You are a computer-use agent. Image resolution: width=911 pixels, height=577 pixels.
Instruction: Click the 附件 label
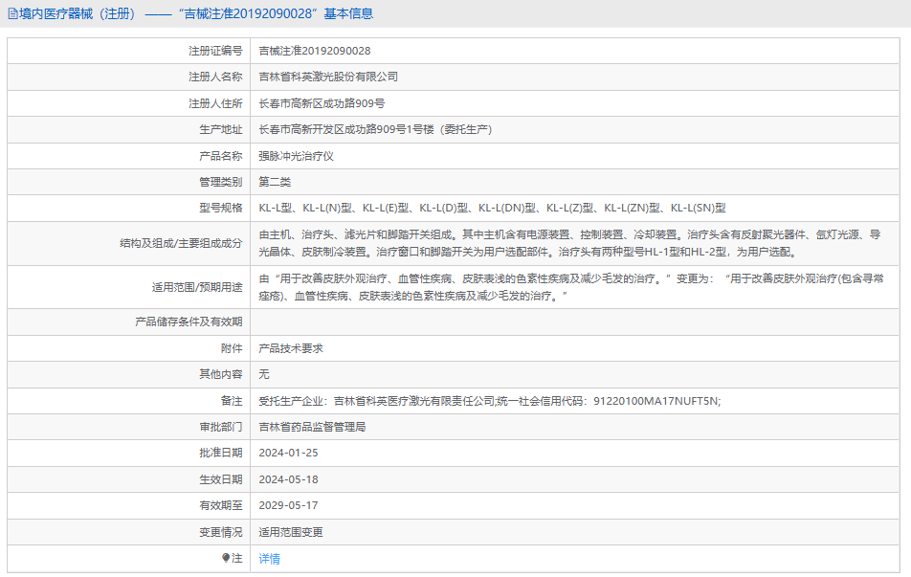[x=232, y=348]
